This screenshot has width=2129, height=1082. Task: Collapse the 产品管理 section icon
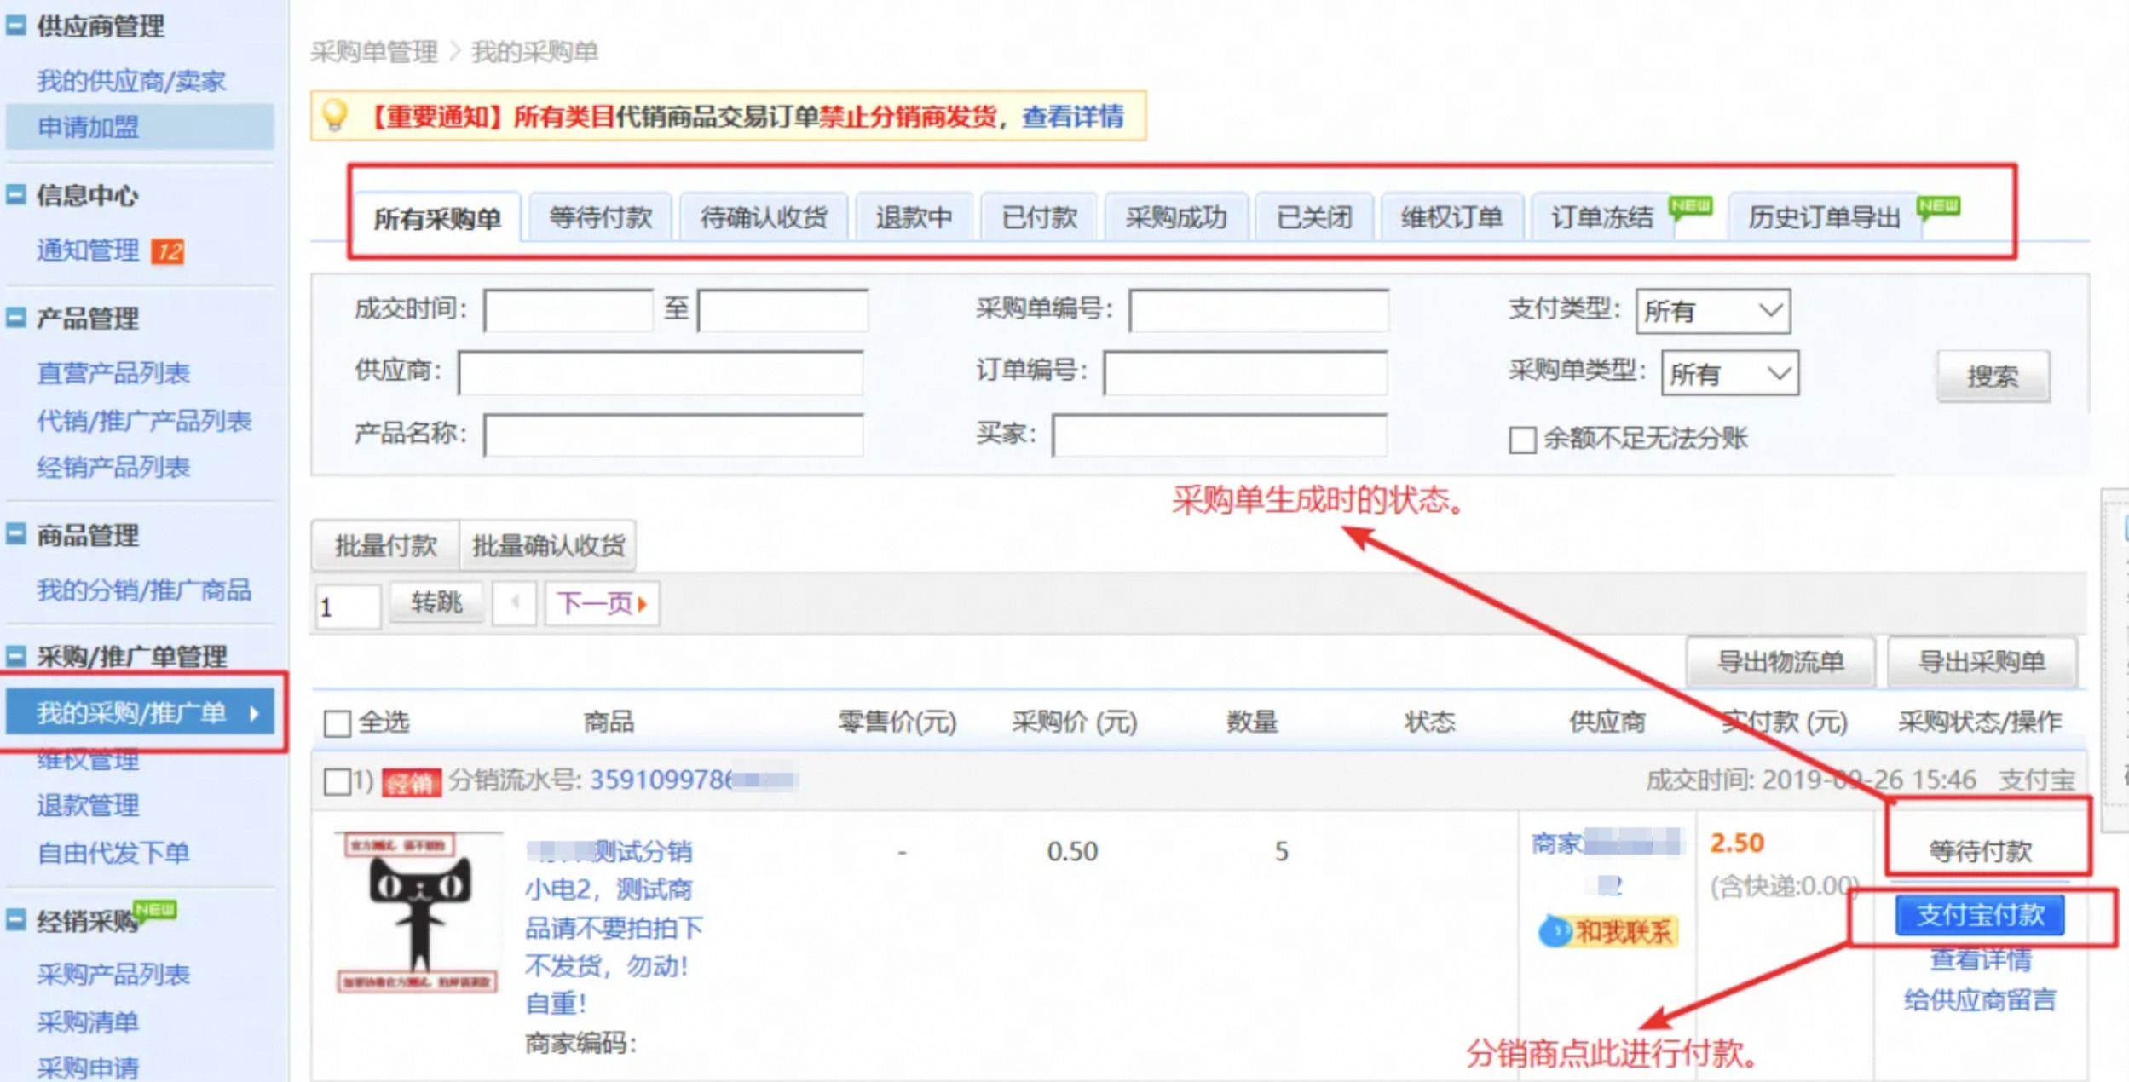point(16,318)
